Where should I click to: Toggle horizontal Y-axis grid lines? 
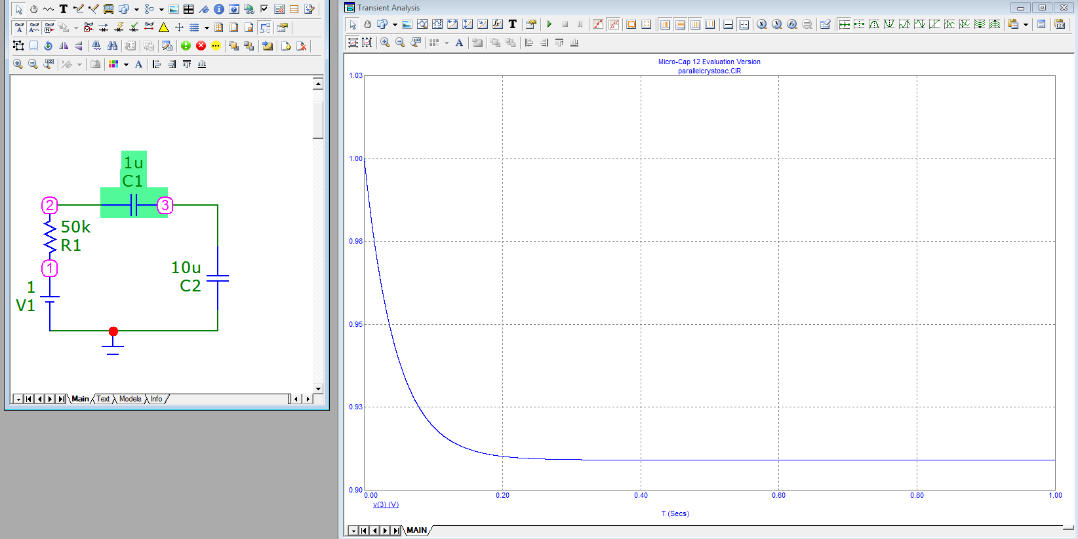(681, 24)
